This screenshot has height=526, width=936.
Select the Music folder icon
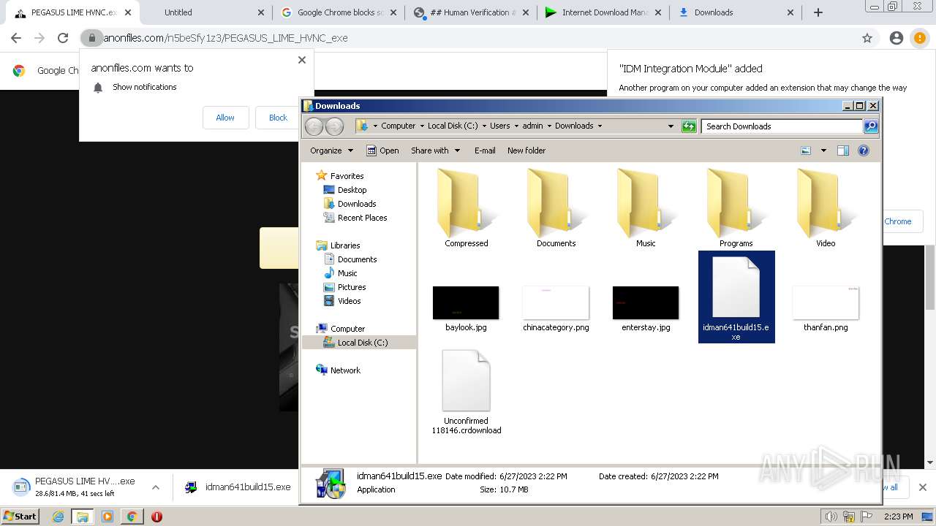click(646, 208)
